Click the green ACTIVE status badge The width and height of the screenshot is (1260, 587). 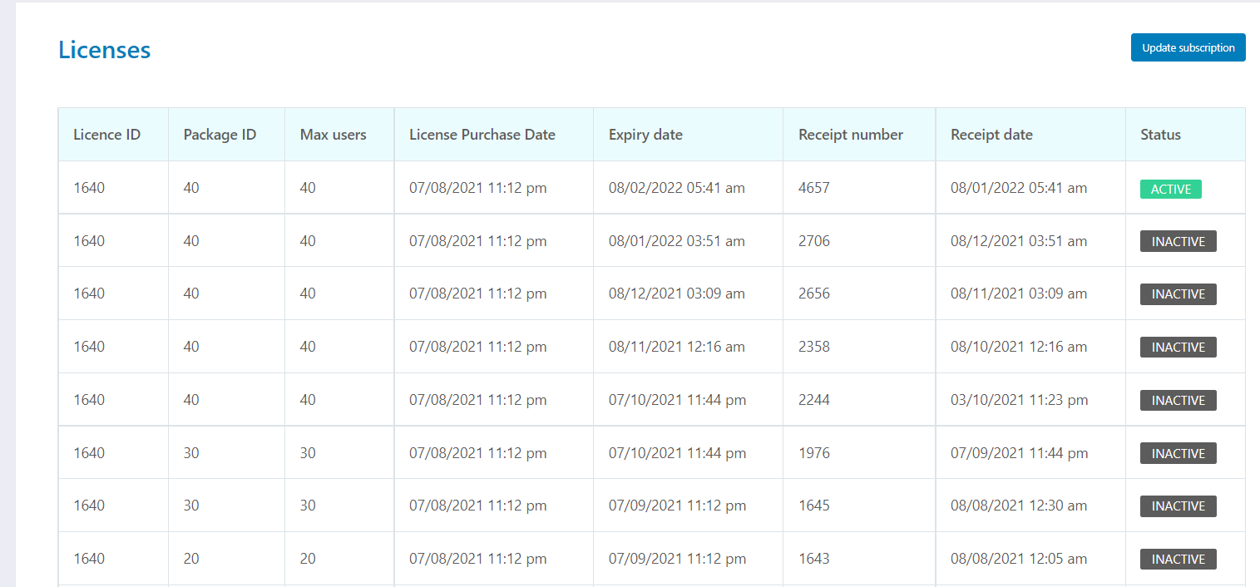1170,189
